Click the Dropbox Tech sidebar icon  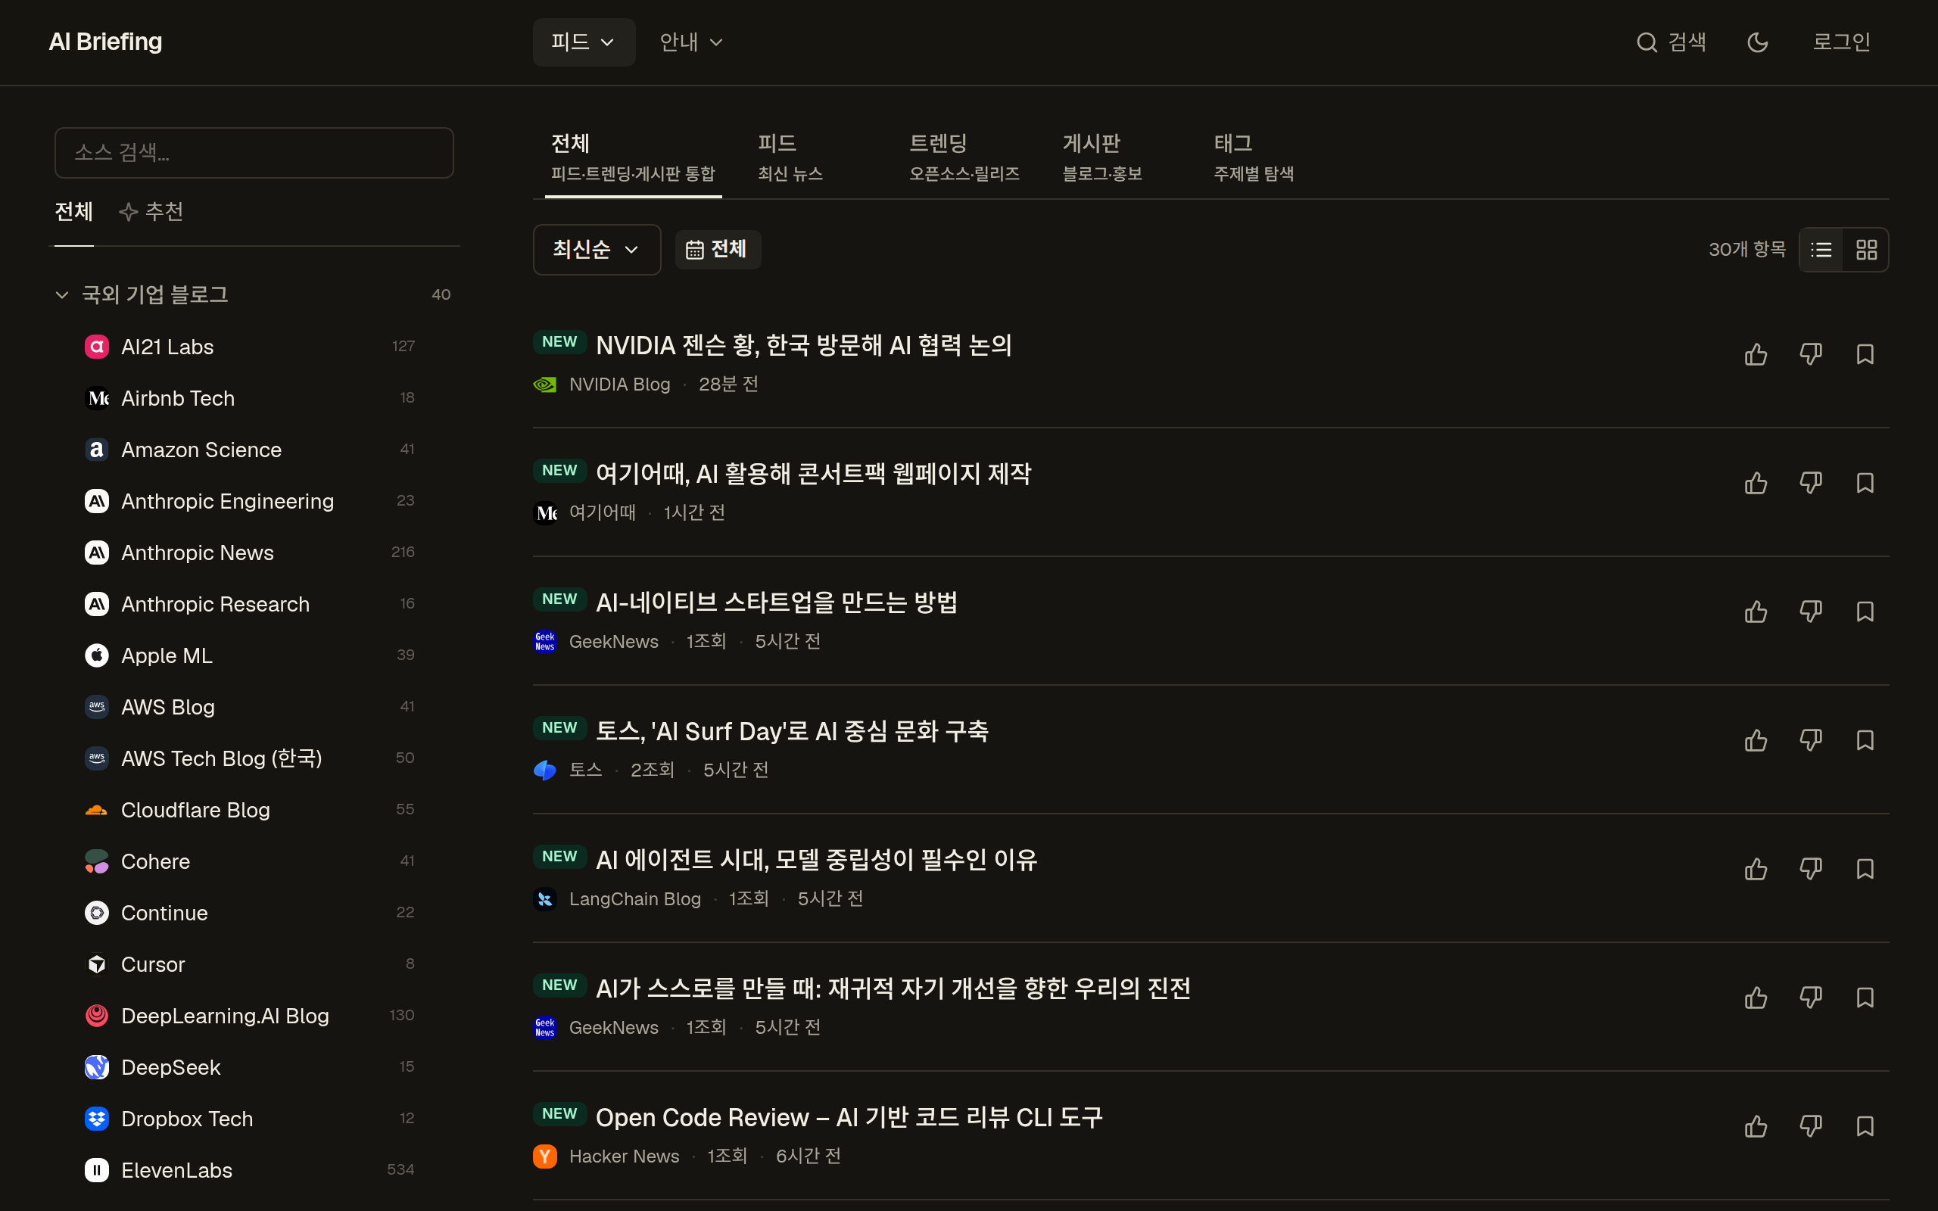(x=97, y=1119)
